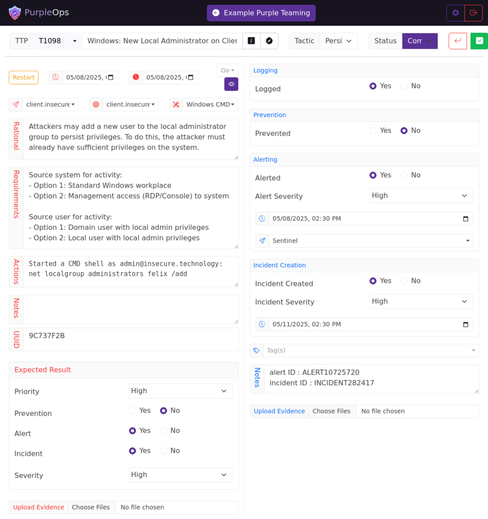488x519 pixels.
Task: Click the Example Purple Teaming button
Action: [x=261, y=13]
